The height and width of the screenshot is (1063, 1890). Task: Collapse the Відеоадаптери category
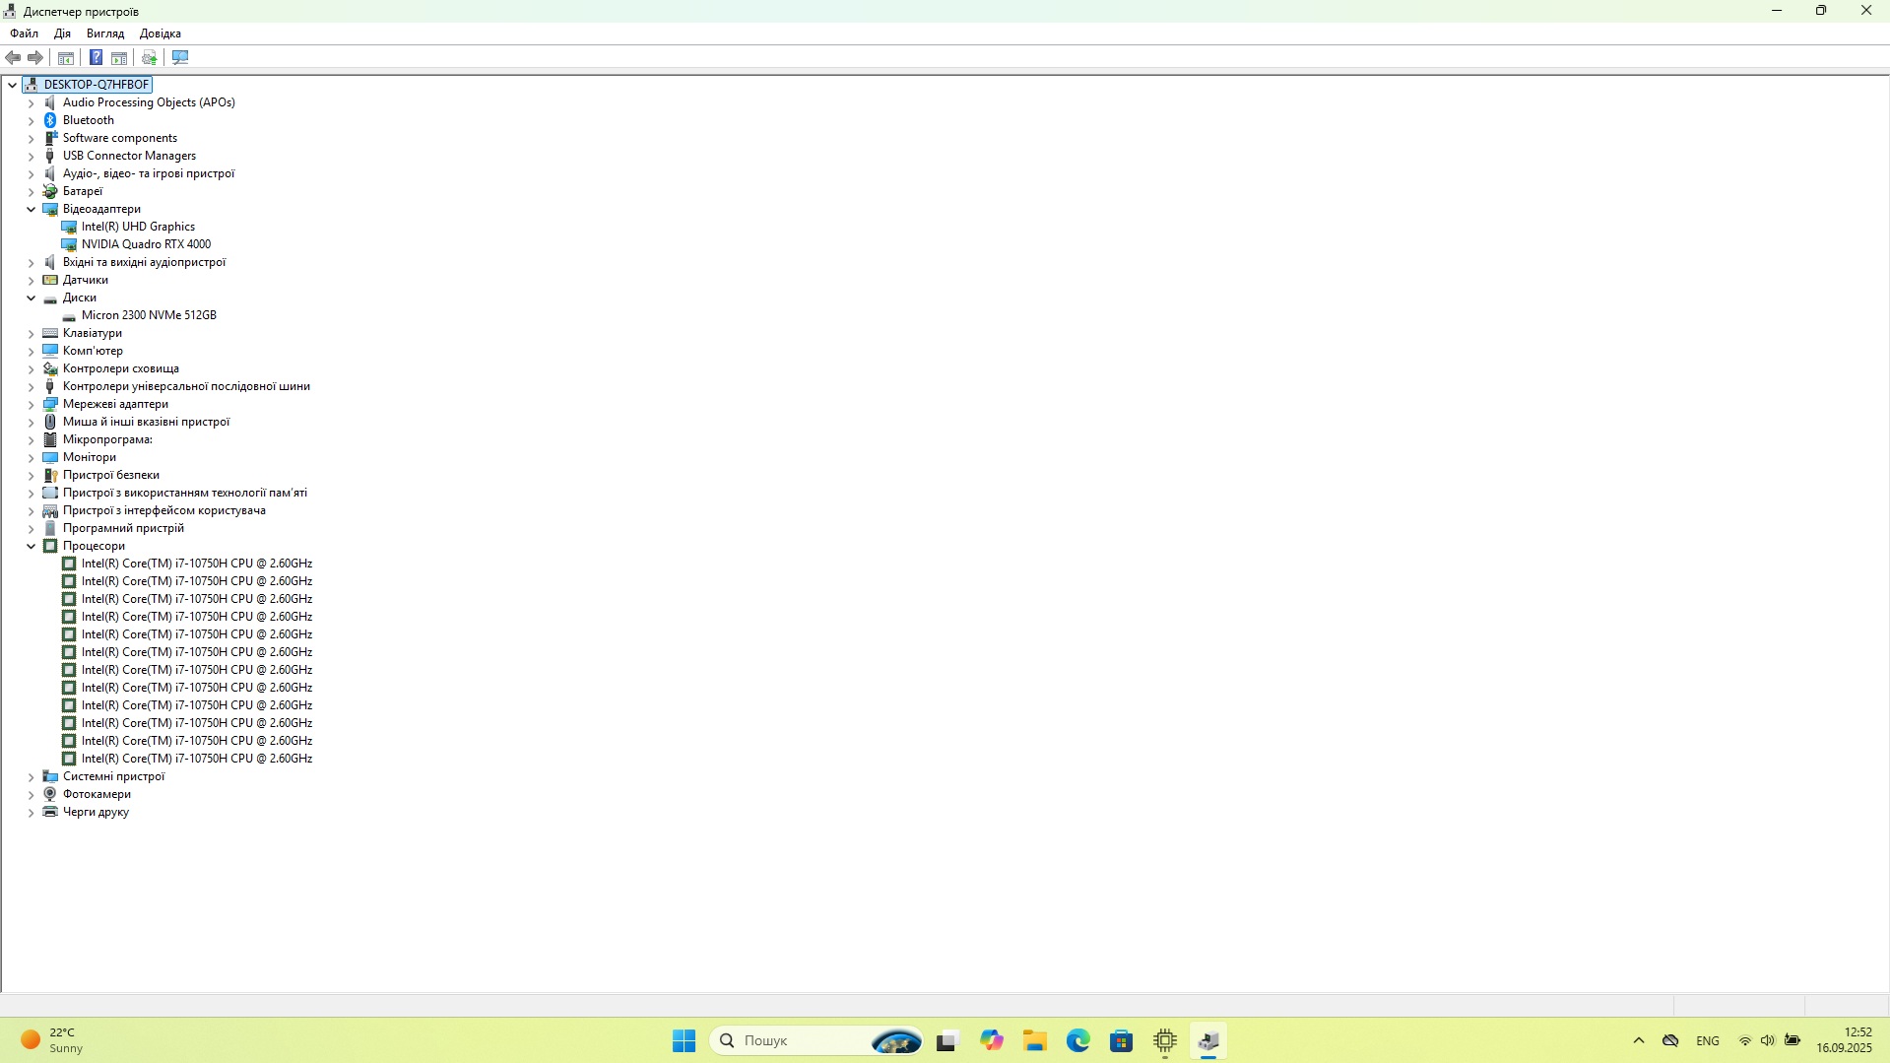tap(31, 209)
